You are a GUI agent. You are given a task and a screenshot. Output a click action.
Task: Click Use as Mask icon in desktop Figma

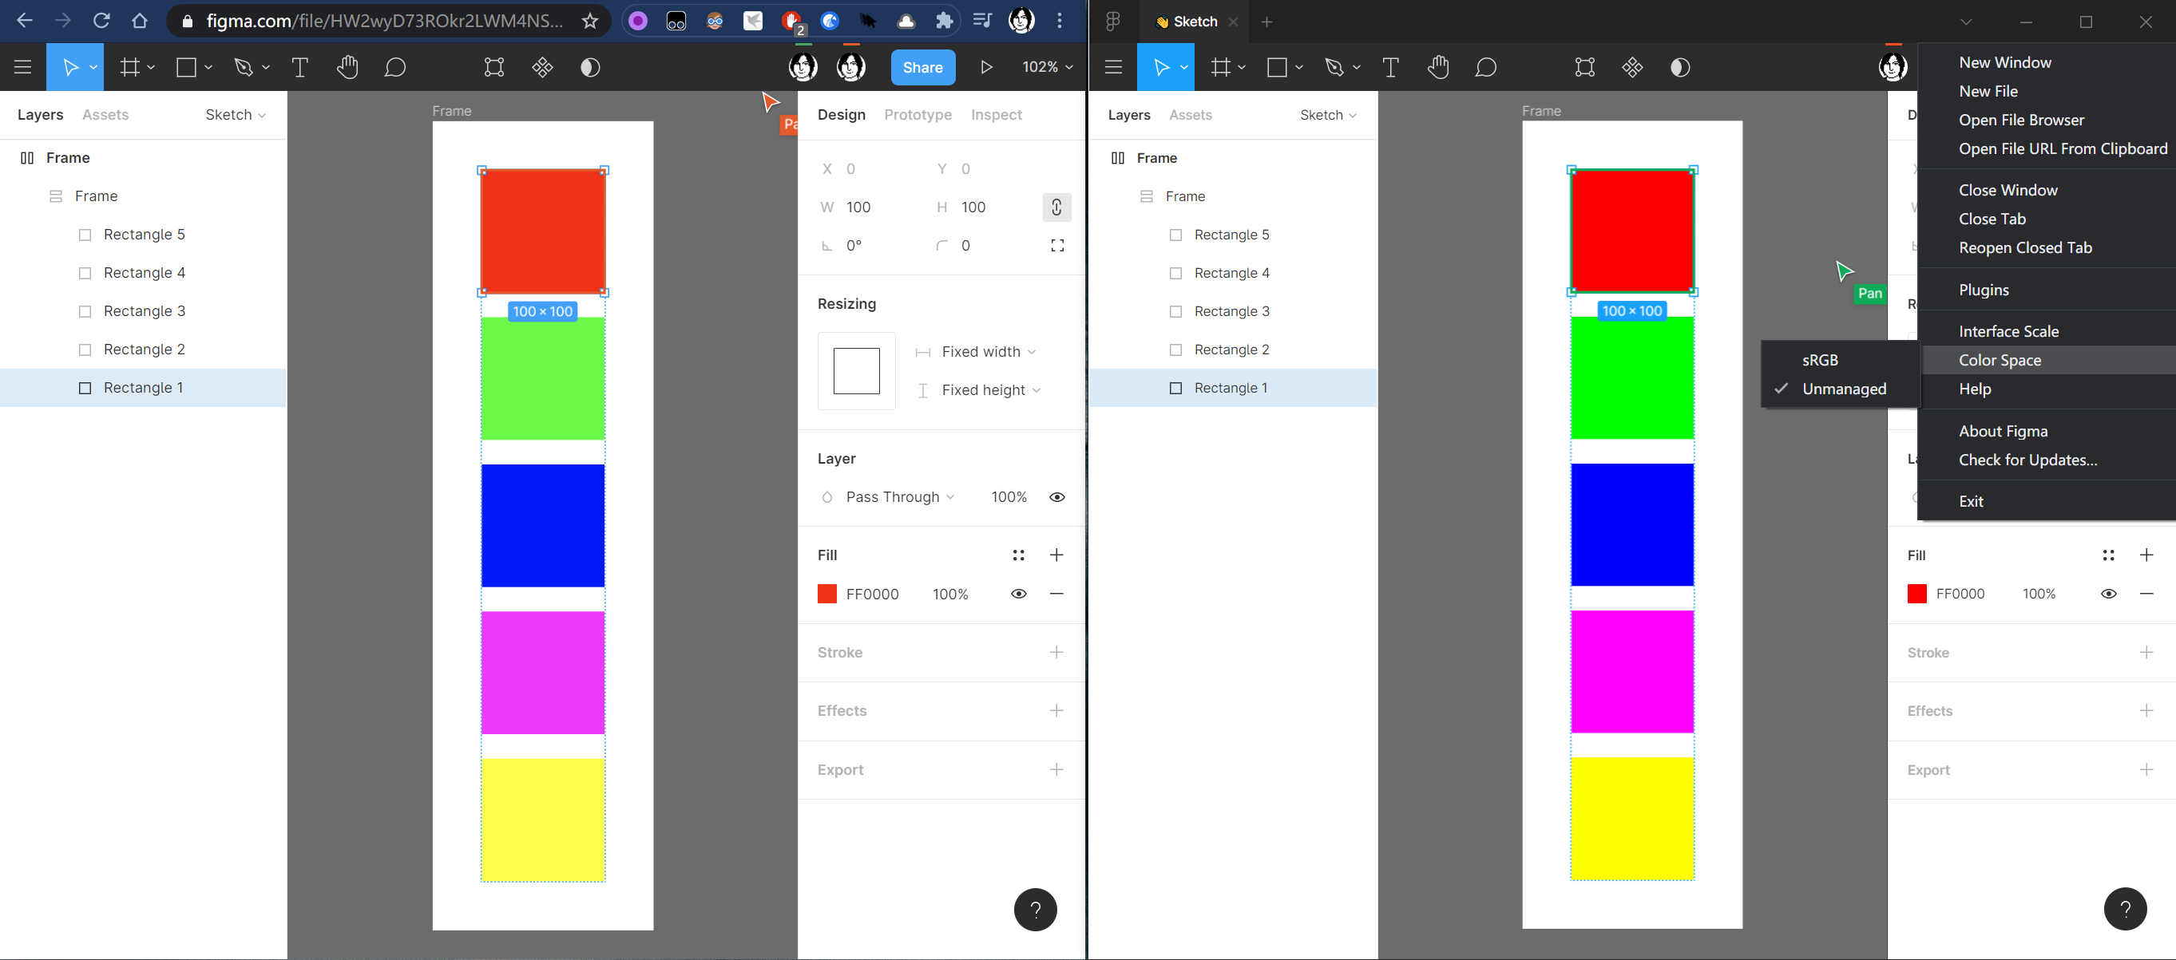(1680, 67)
